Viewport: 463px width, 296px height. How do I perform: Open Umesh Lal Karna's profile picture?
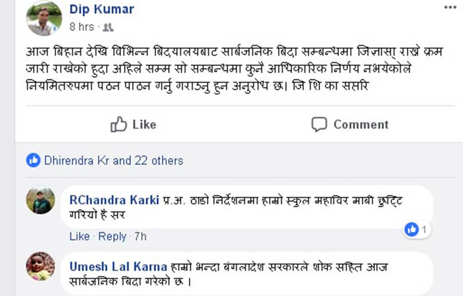[x=41, y=266]
